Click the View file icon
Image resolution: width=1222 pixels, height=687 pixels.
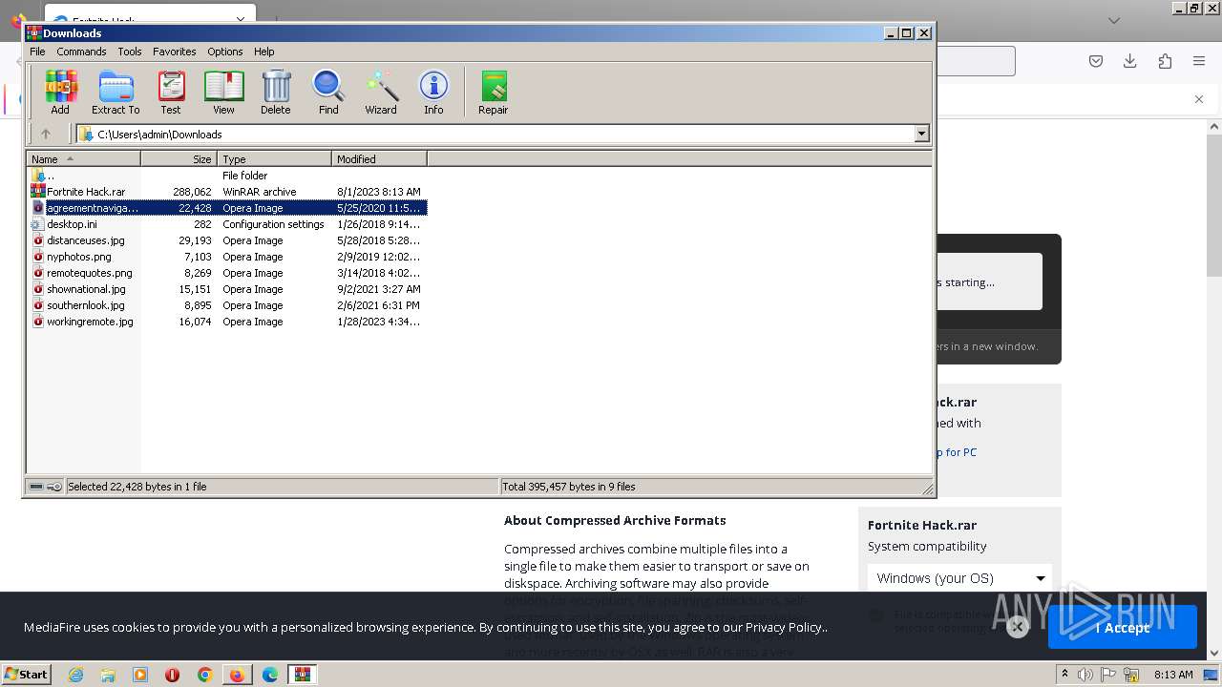coord(223,93)
